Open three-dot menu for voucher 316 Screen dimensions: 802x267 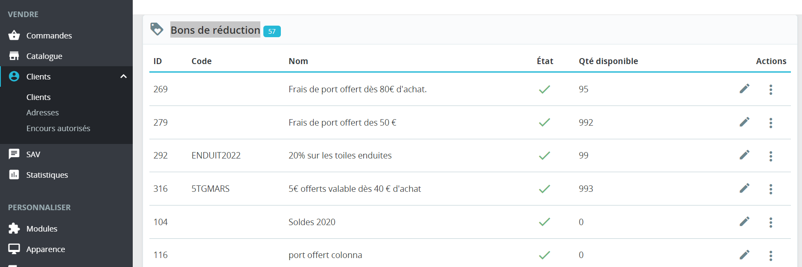pos(770,189)
